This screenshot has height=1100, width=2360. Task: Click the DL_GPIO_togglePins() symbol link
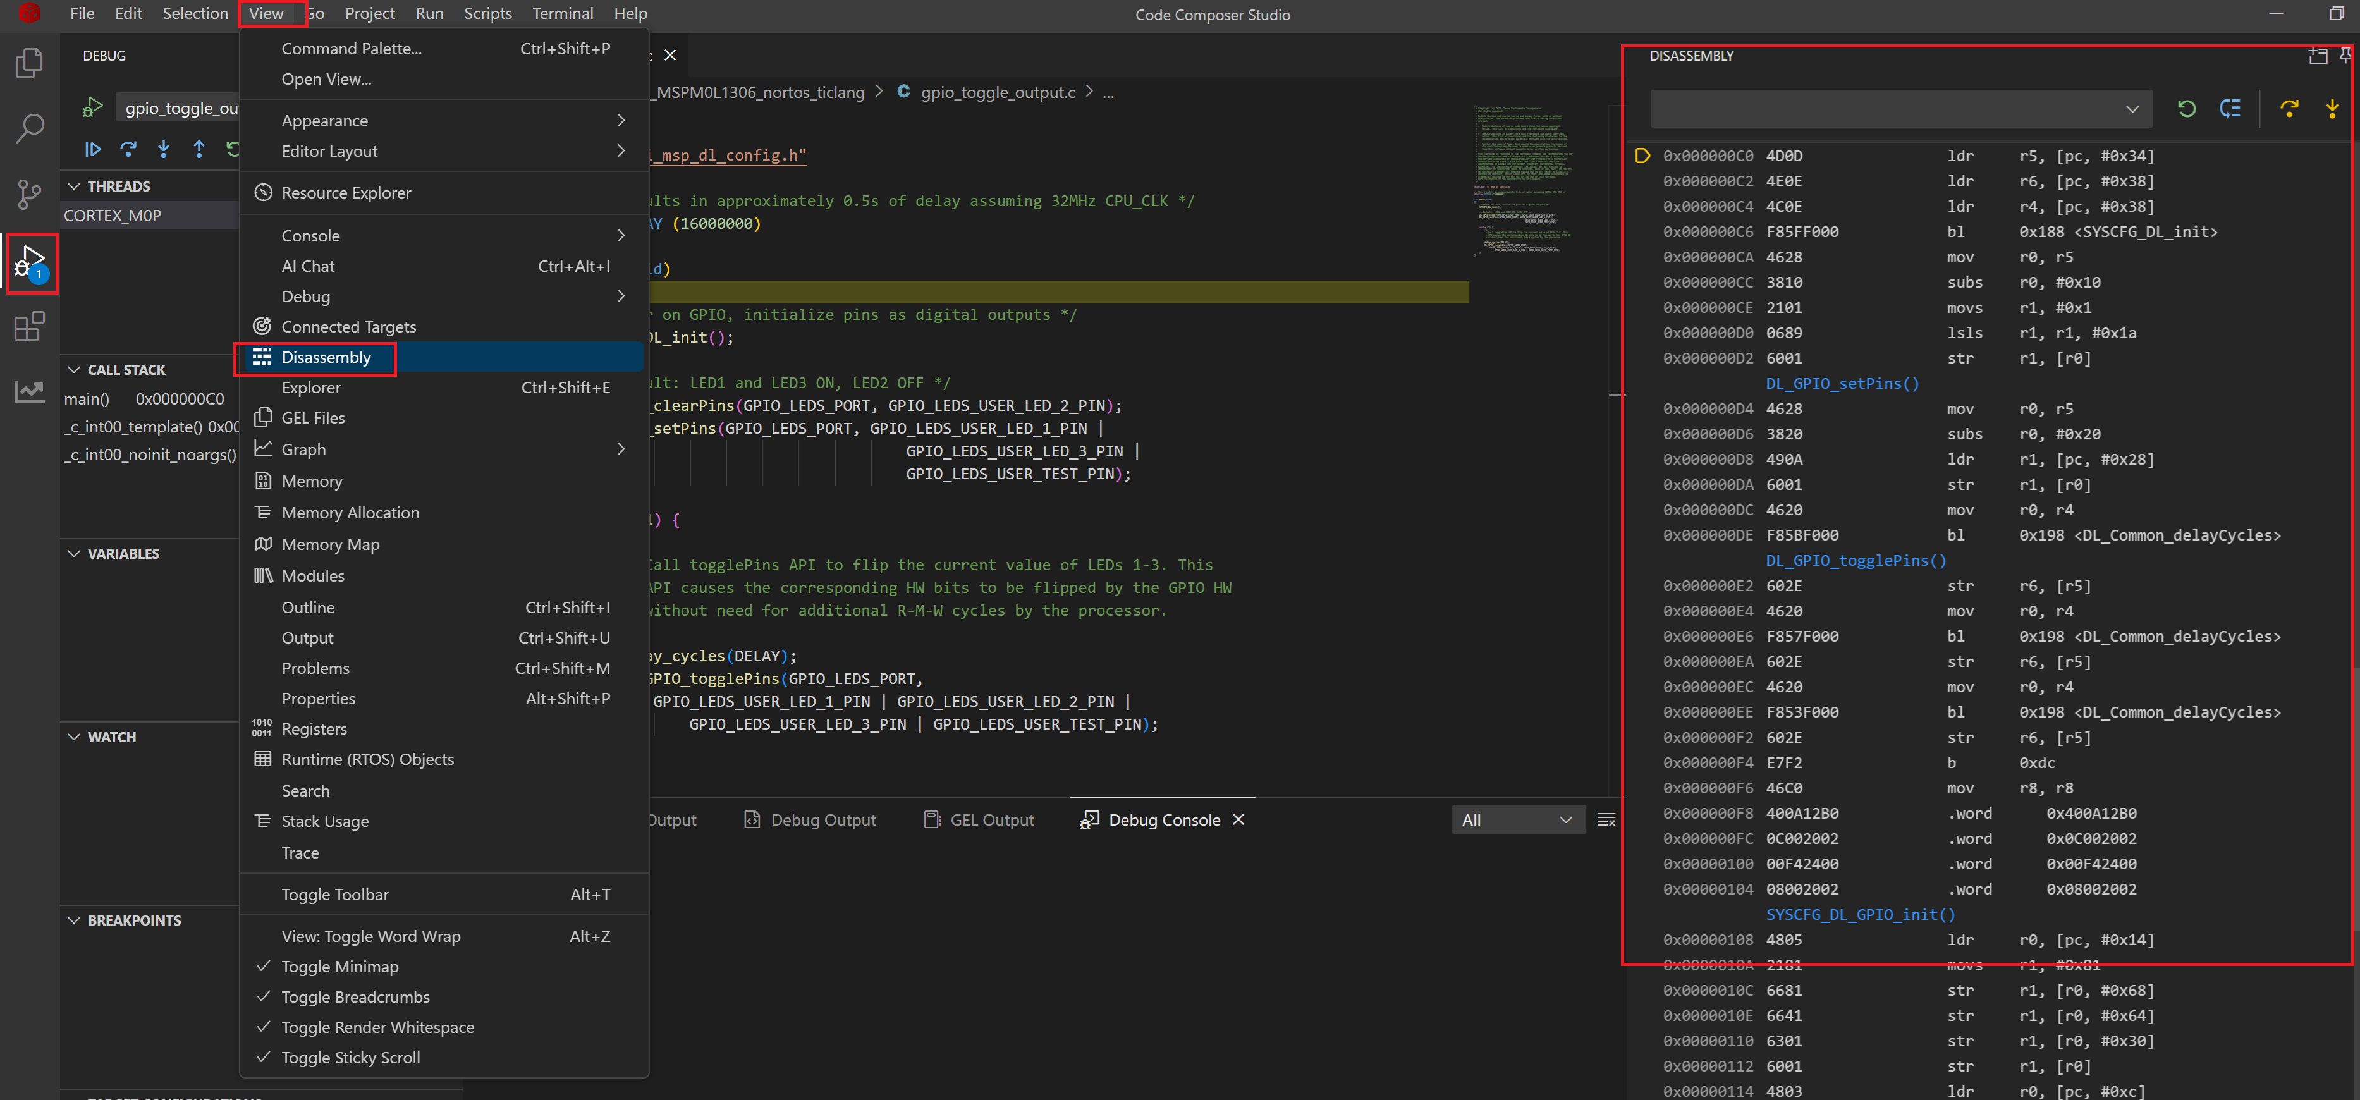(x=1856, y=561)
